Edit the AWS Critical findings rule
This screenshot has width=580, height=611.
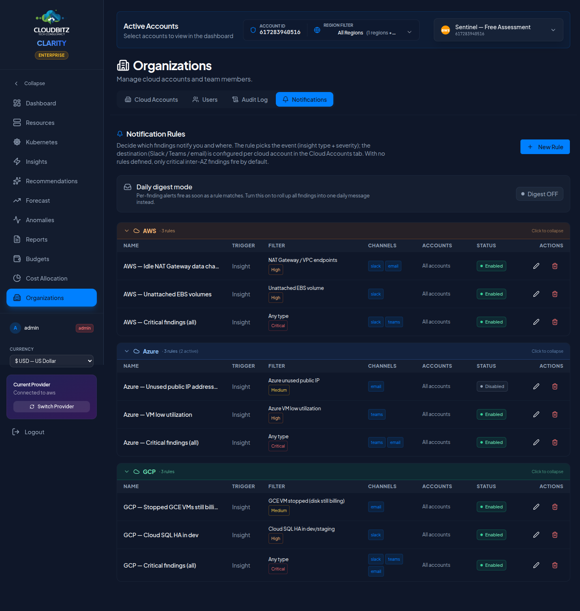coord(536,322)
